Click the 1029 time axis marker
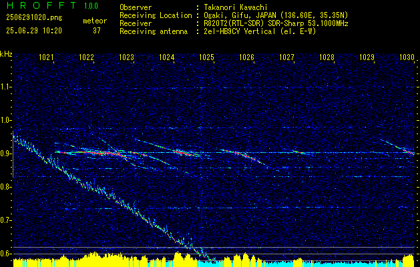 tap(367, 57)
